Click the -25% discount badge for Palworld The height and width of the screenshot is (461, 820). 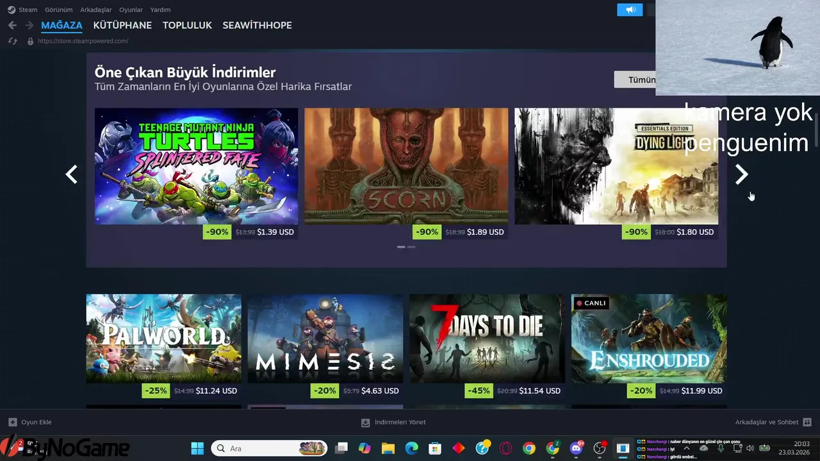[x=156, y=391]
